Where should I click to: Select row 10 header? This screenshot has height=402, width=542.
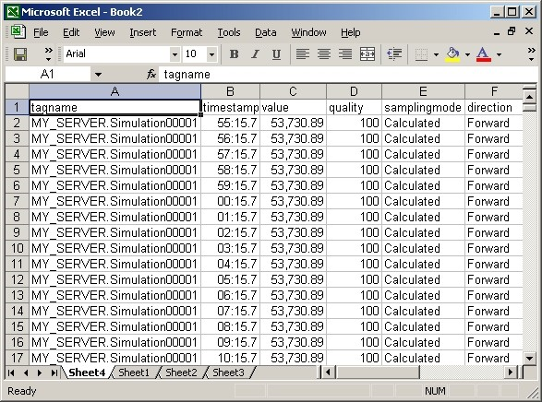tap(17, 248)
